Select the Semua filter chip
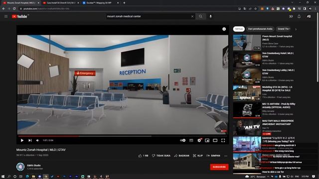 point(239,29)
